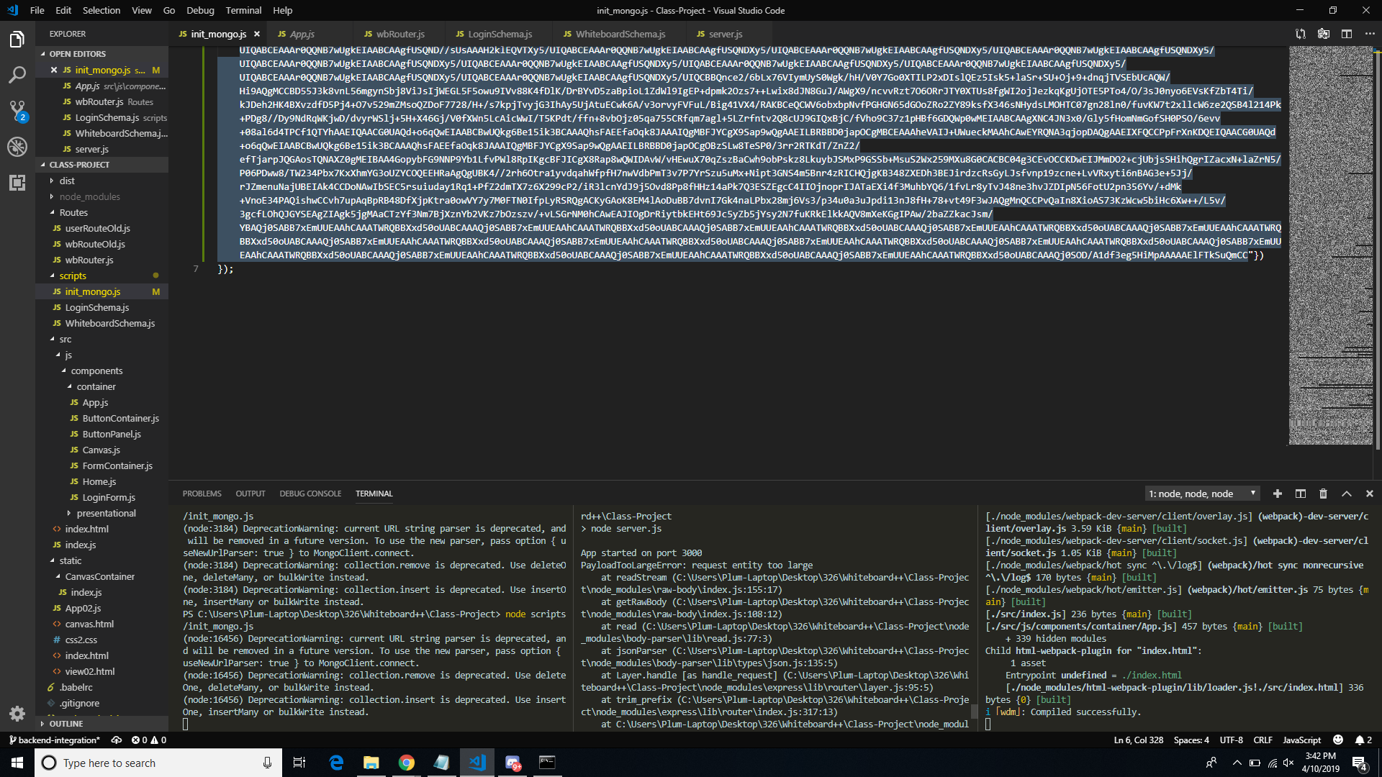Kill the terminal with trash icon

tap(1323, 494)
